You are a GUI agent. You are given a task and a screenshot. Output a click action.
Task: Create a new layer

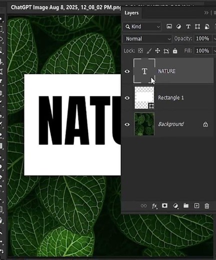click(x=197, y=206)
